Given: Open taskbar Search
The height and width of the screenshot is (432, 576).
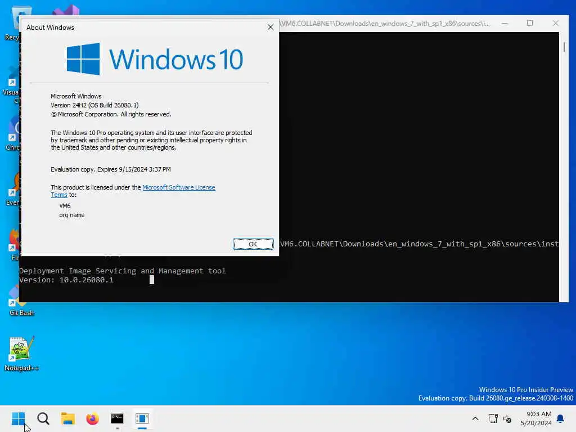Looking at the screenshot, I should pos(43,418).
